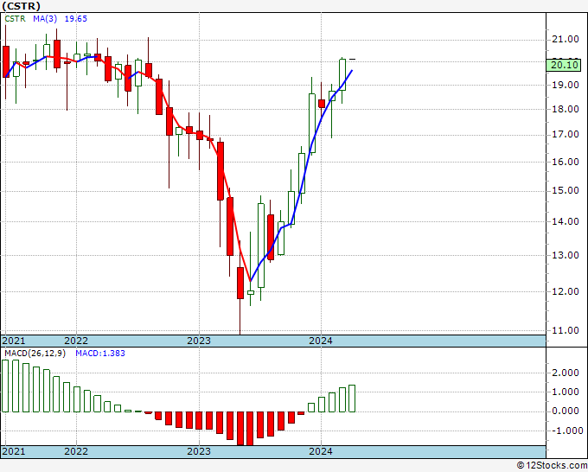Click the 16.00 price axis label
This screenshot has width=588, height=472.
(x=565, y=162)
